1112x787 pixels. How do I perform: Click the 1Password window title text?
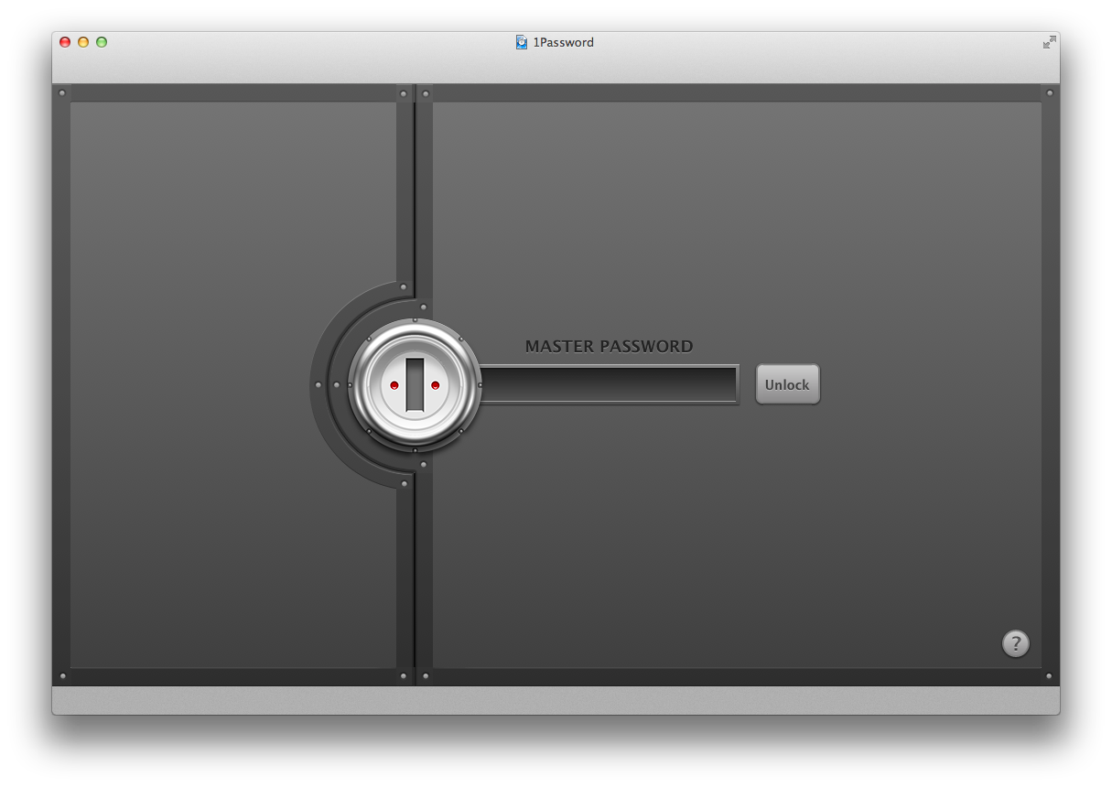pos(564,42)
